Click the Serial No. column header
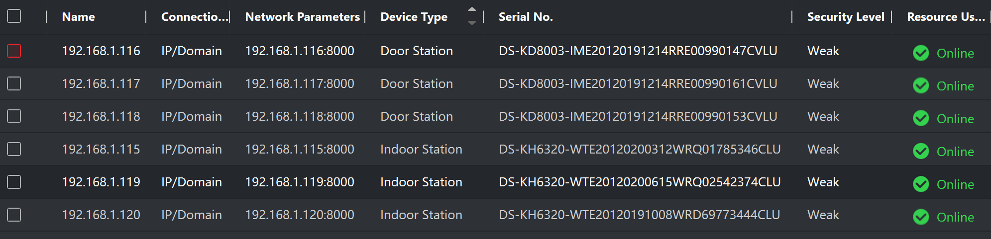 (x=526, y=17)
